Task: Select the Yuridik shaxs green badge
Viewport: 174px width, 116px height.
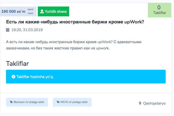Action: coord(53,11)
